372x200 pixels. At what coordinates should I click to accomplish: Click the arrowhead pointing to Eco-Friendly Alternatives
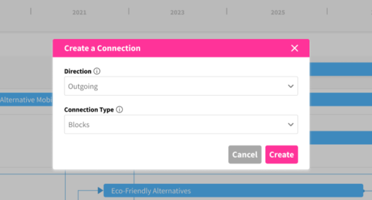(x=100, y=191)
